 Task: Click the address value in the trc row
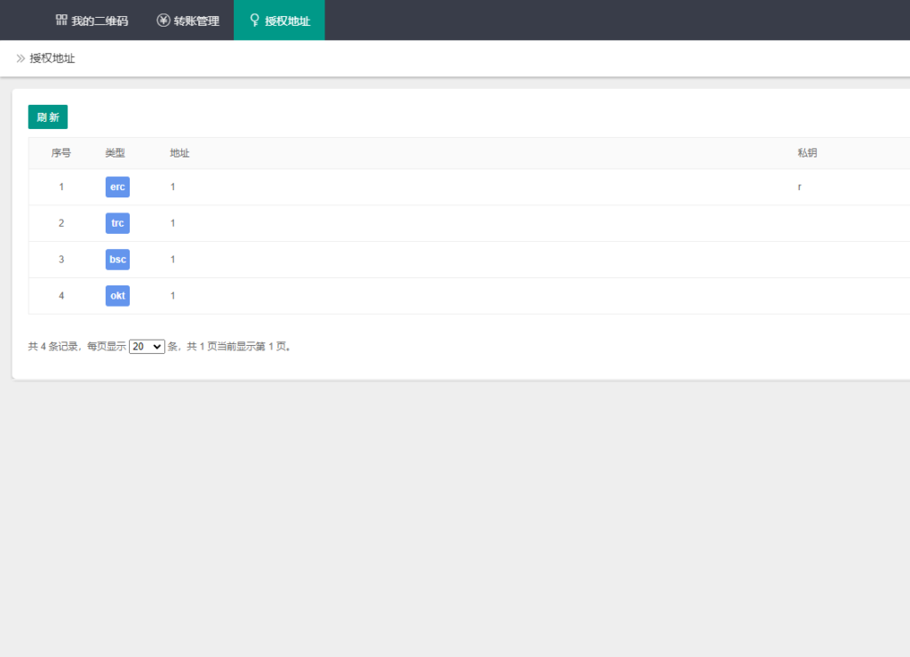point(173,223)
